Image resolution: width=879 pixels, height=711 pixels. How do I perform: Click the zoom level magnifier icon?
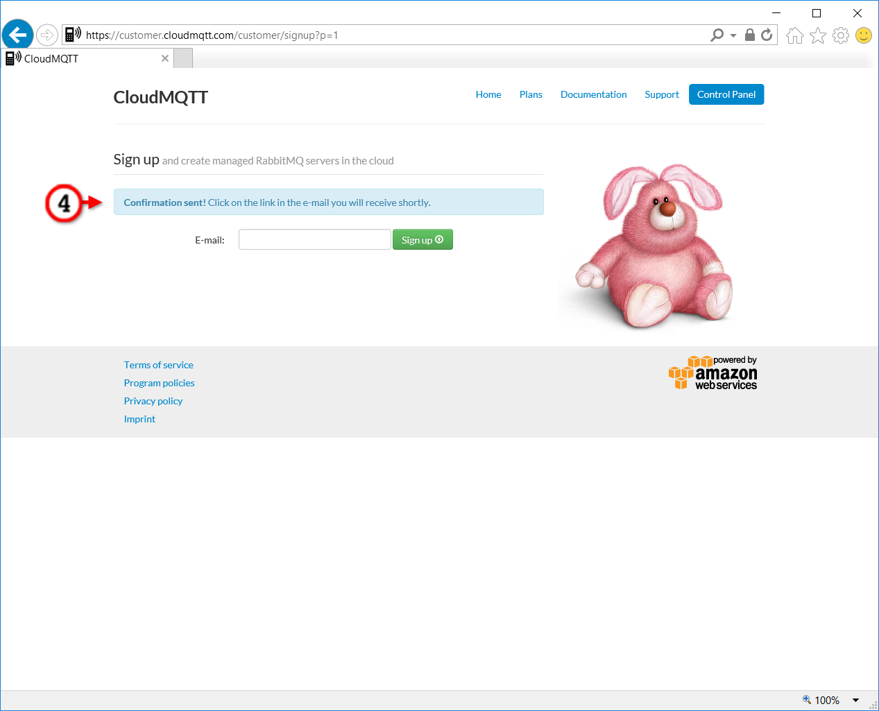807,700
